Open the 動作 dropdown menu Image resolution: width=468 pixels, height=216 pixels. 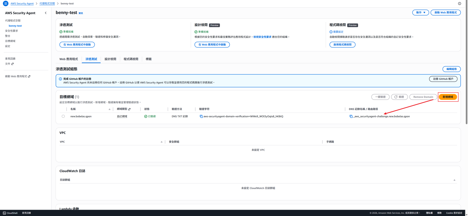421,13
